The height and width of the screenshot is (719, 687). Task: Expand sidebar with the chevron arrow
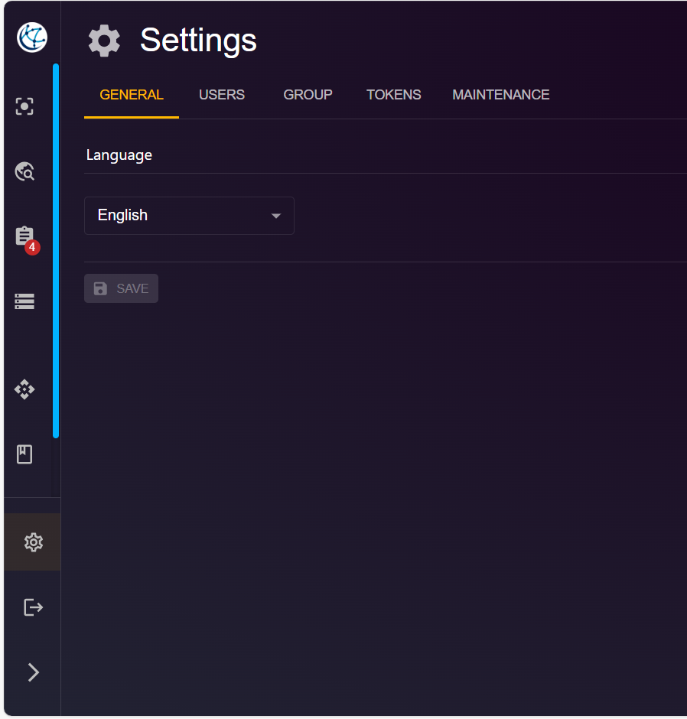coord(33,672)
